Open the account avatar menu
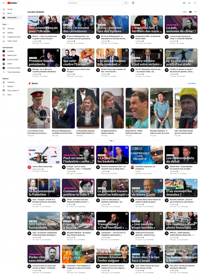The image size is (200, 276). [x=195, y=3]
